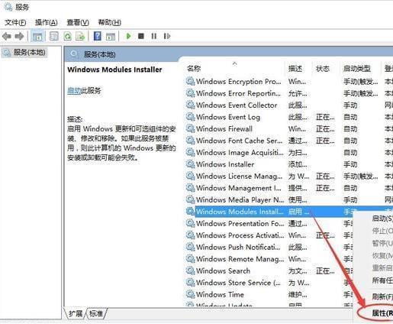
Task: Click gear icon of Windows Management I... row
Action: (190, 188)
